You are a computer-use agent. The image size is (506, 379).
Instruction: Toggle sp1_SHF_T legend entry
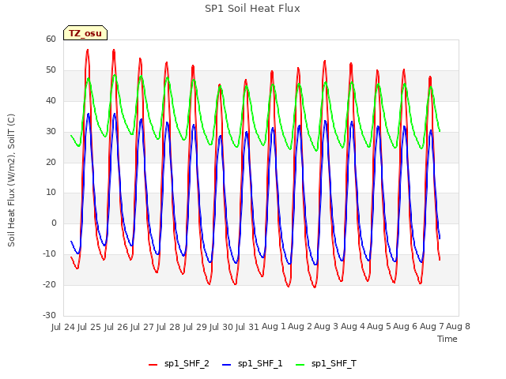(327, 364)
